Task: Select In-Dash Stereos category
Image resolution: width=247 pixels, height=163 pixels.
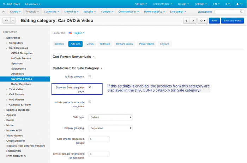Action: [x=21, y=58]
